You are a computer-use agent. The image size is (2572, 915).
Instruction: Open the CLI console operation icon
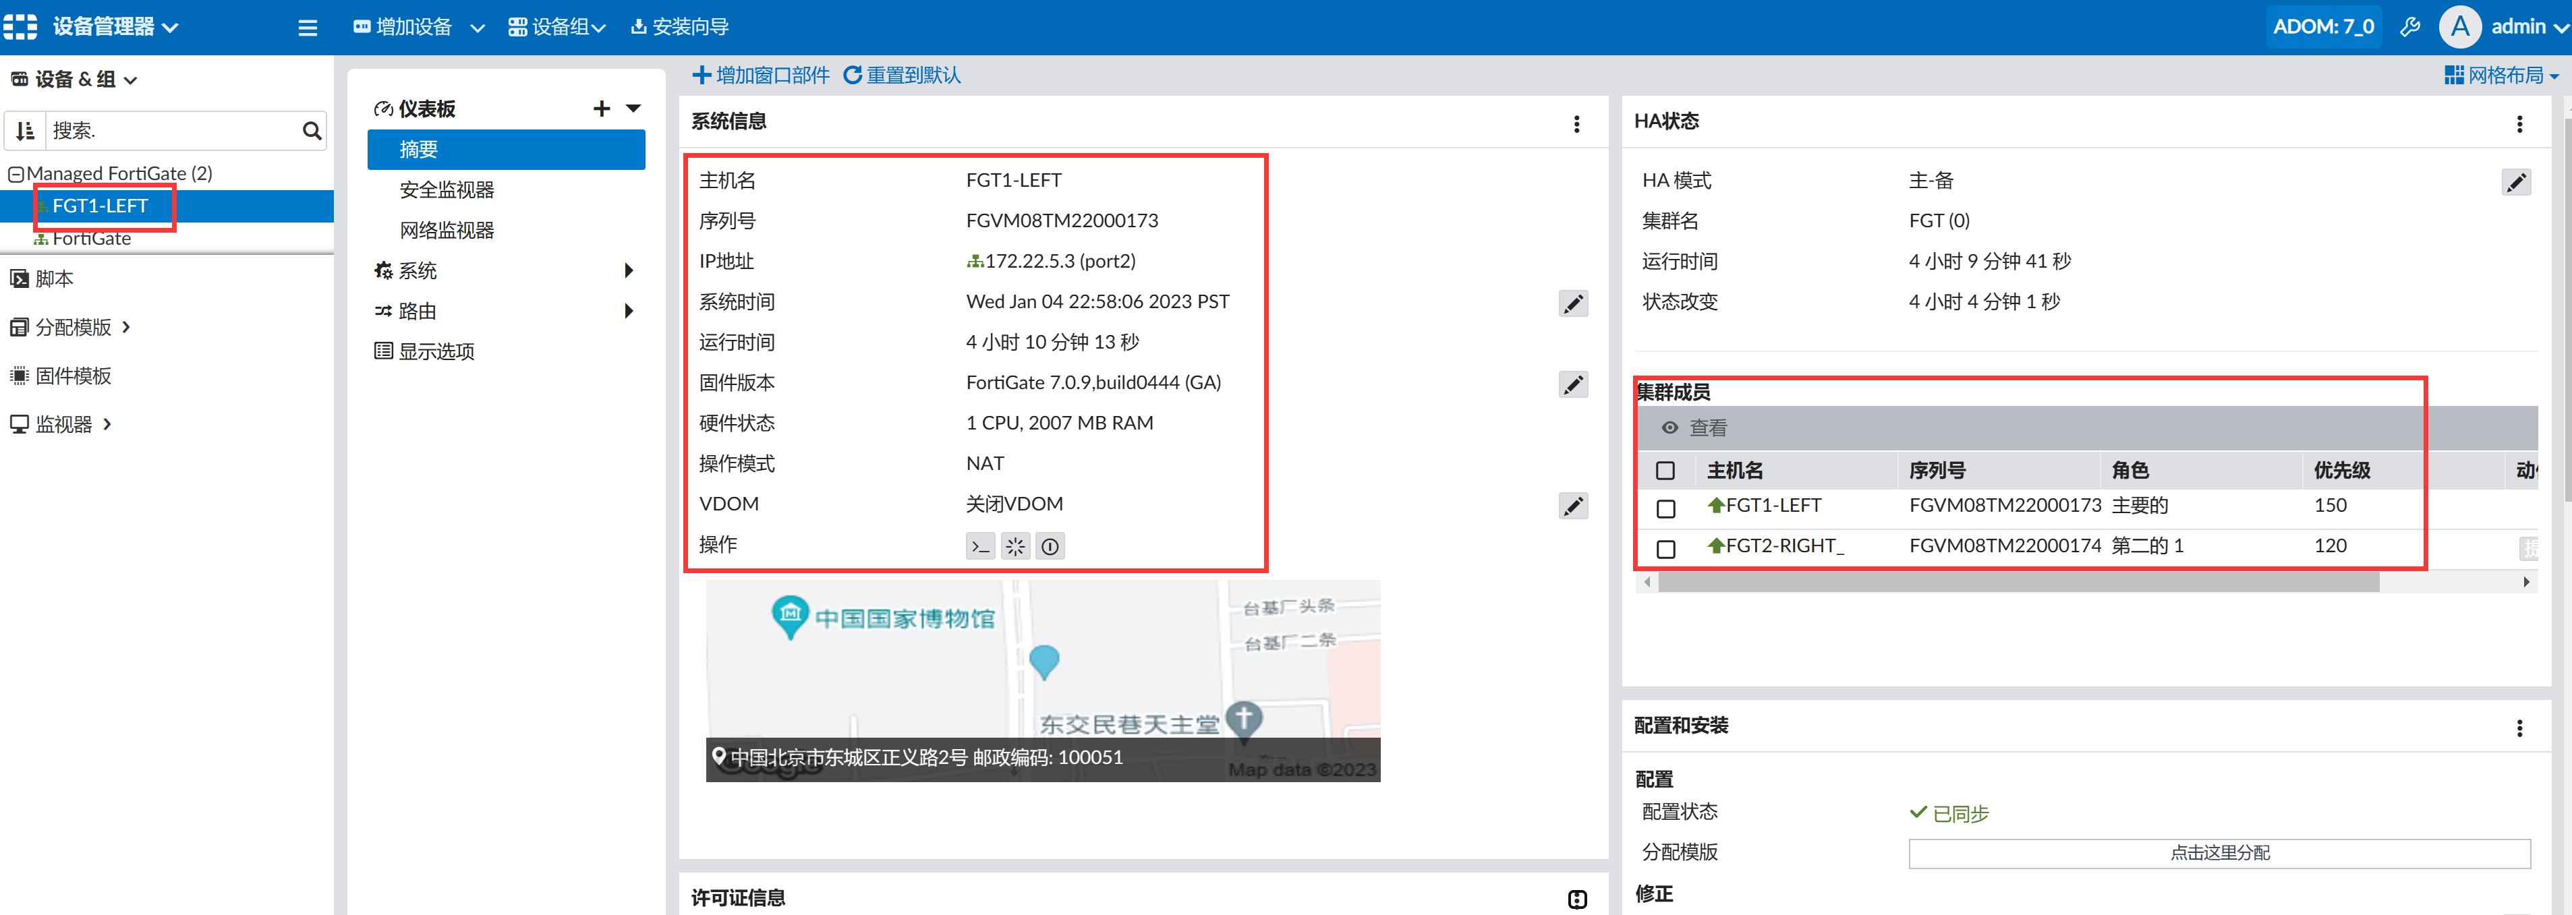click(x=979, y=545)
